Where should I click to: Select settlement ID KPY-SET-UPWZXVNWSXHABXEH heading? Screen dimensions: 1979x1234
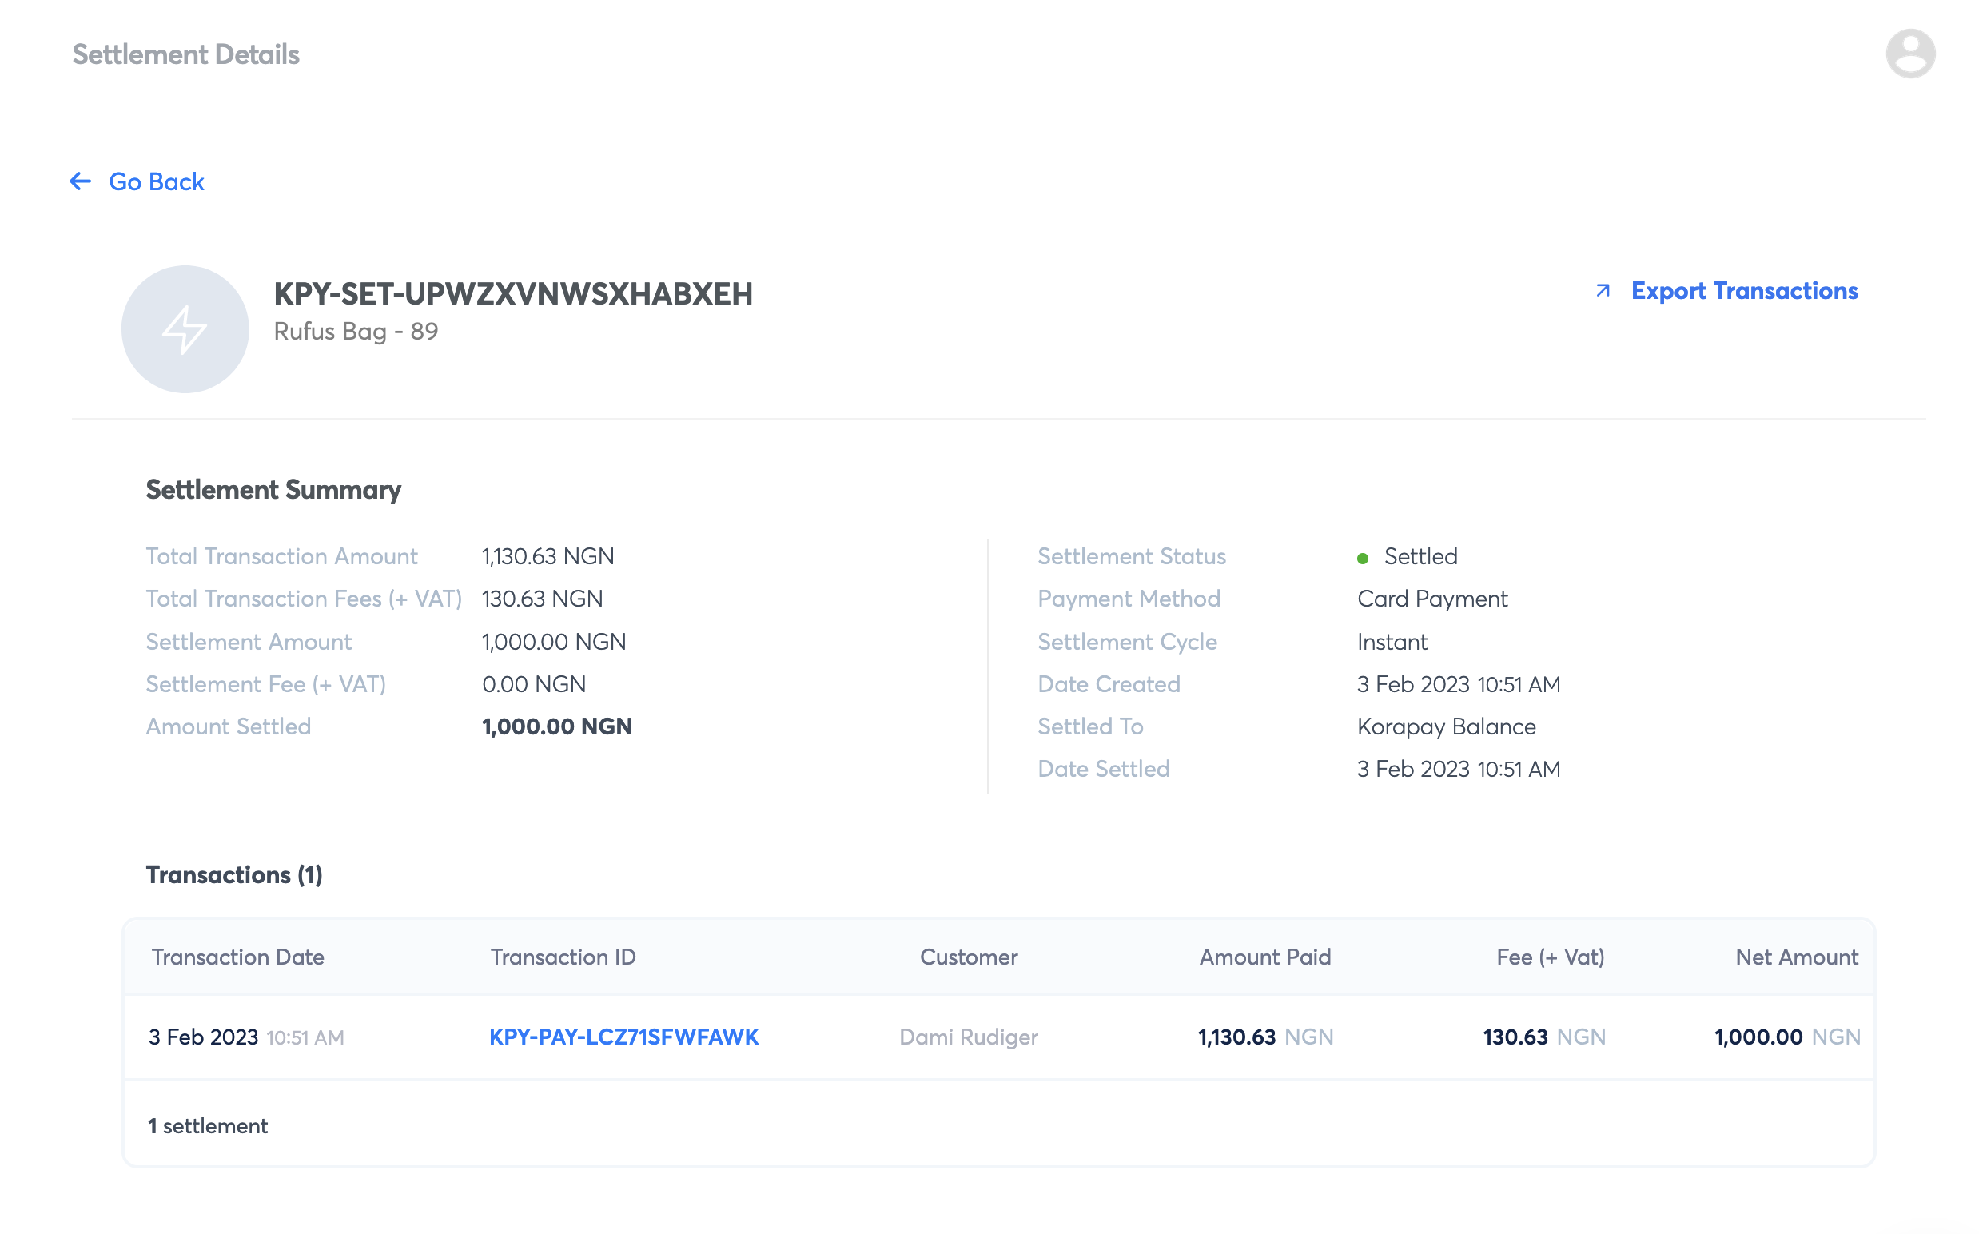click(x=512, y=294)
